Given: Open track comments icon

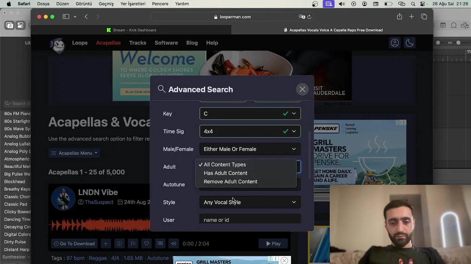Looking at the screenshot, I should click(x=160, y=244).
